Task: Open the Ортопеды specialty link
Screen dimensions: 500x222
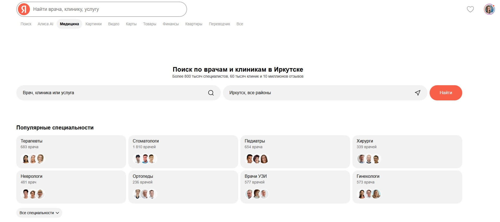Action: (x=143, y=176)
